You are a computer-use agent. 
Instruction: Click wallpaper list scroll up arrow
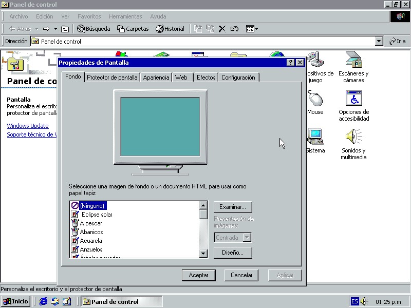coord(203,206)
